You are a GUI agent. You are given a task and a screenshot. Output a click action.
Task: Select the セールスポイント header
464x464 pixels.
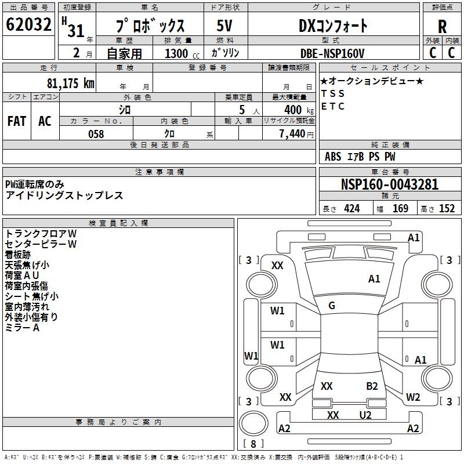pyautogui.click(x=390, y=67)
